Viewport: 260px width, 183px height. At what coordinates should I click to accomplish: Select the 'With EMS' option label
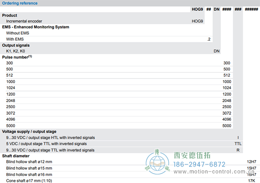tap(15, 39)
